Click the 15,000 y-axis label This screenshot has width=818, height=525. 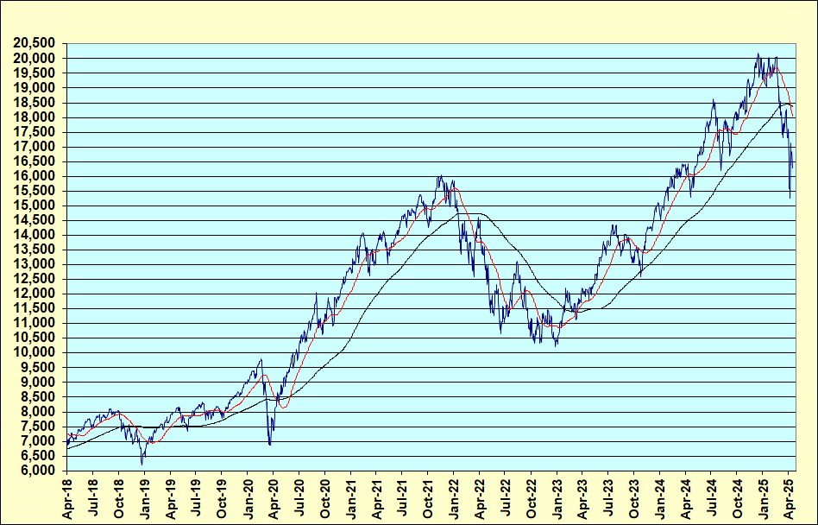(34, 206)
